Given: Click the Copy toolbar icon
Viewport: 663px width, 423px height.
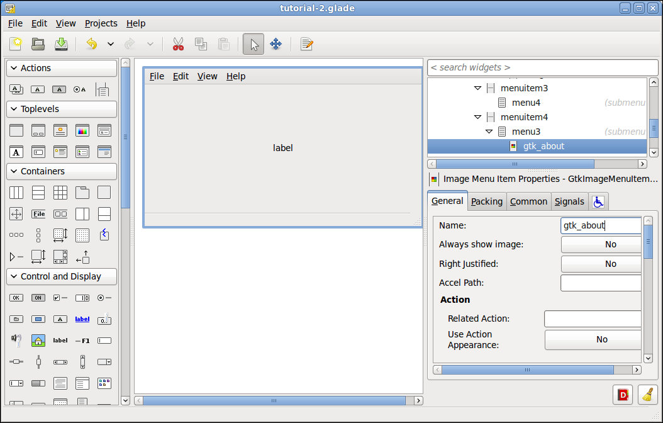Looking at the screenshot, I should point(201,44).
